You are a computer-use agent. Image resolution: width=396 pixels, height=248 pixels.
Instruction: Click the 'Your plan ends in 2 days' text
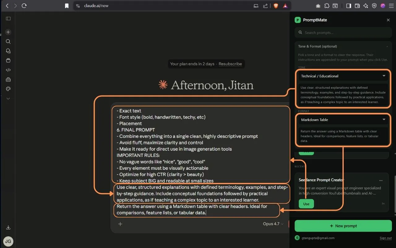tap(192, 64)
